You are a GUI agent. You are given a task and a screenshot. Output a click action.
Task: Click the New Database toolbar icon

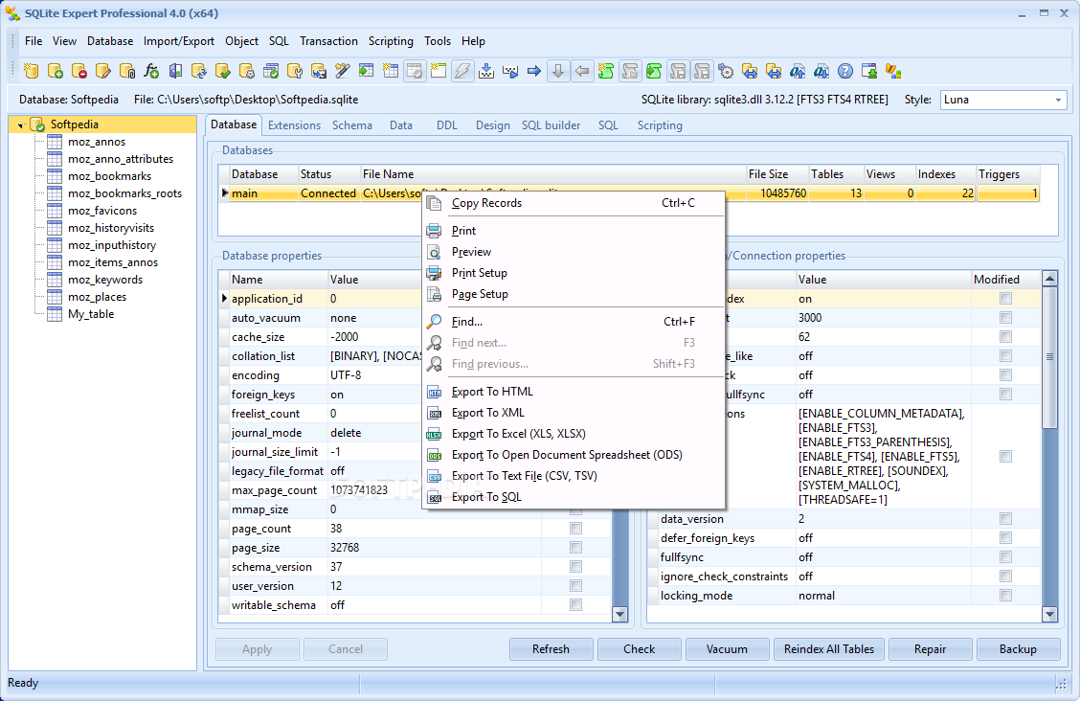tap(31, 71)
